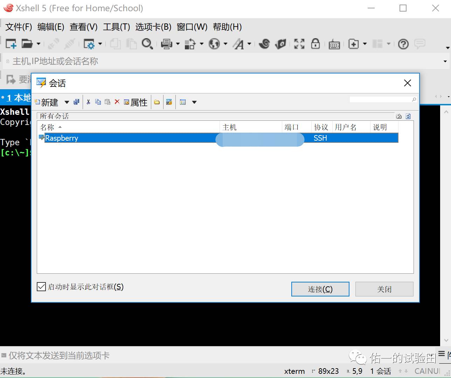Open the 编辑(E) menu
The image size is (451, 378).
coord(51,27)
